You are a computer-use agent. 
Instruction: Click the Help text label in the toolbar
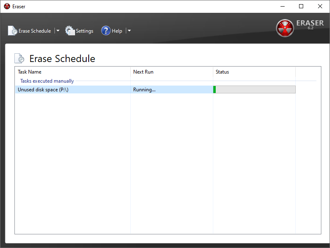coord(117,31)
